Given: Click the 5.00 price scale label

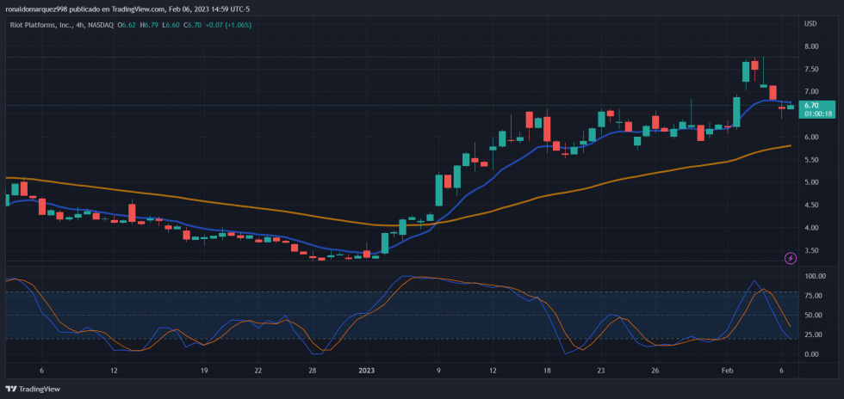Looking at the screenshot, I should (810, 183).
